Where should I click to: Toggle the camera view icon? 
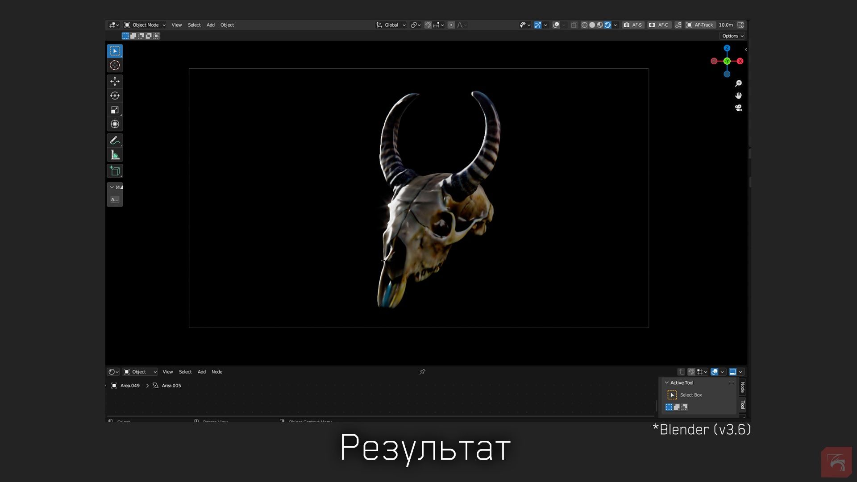tap(738, 108)
